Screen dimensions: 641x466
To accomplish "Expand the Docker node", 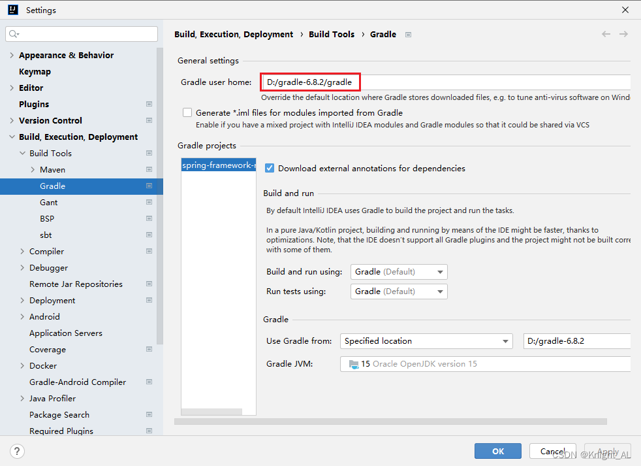I will click(22, 365).
